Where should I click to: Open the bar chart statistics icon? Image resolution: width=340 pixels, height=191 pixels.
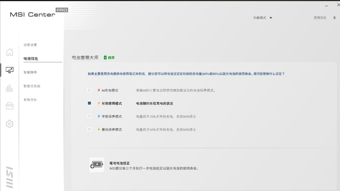9,88
